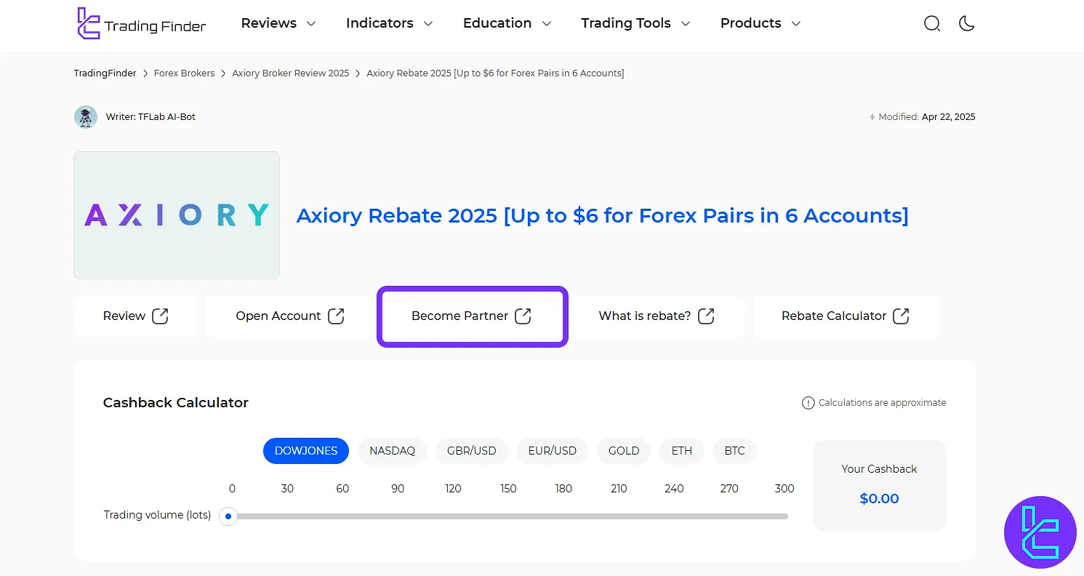Click the 300 lots scale label
Viewport: 1084px width, 576px height.
784,489
